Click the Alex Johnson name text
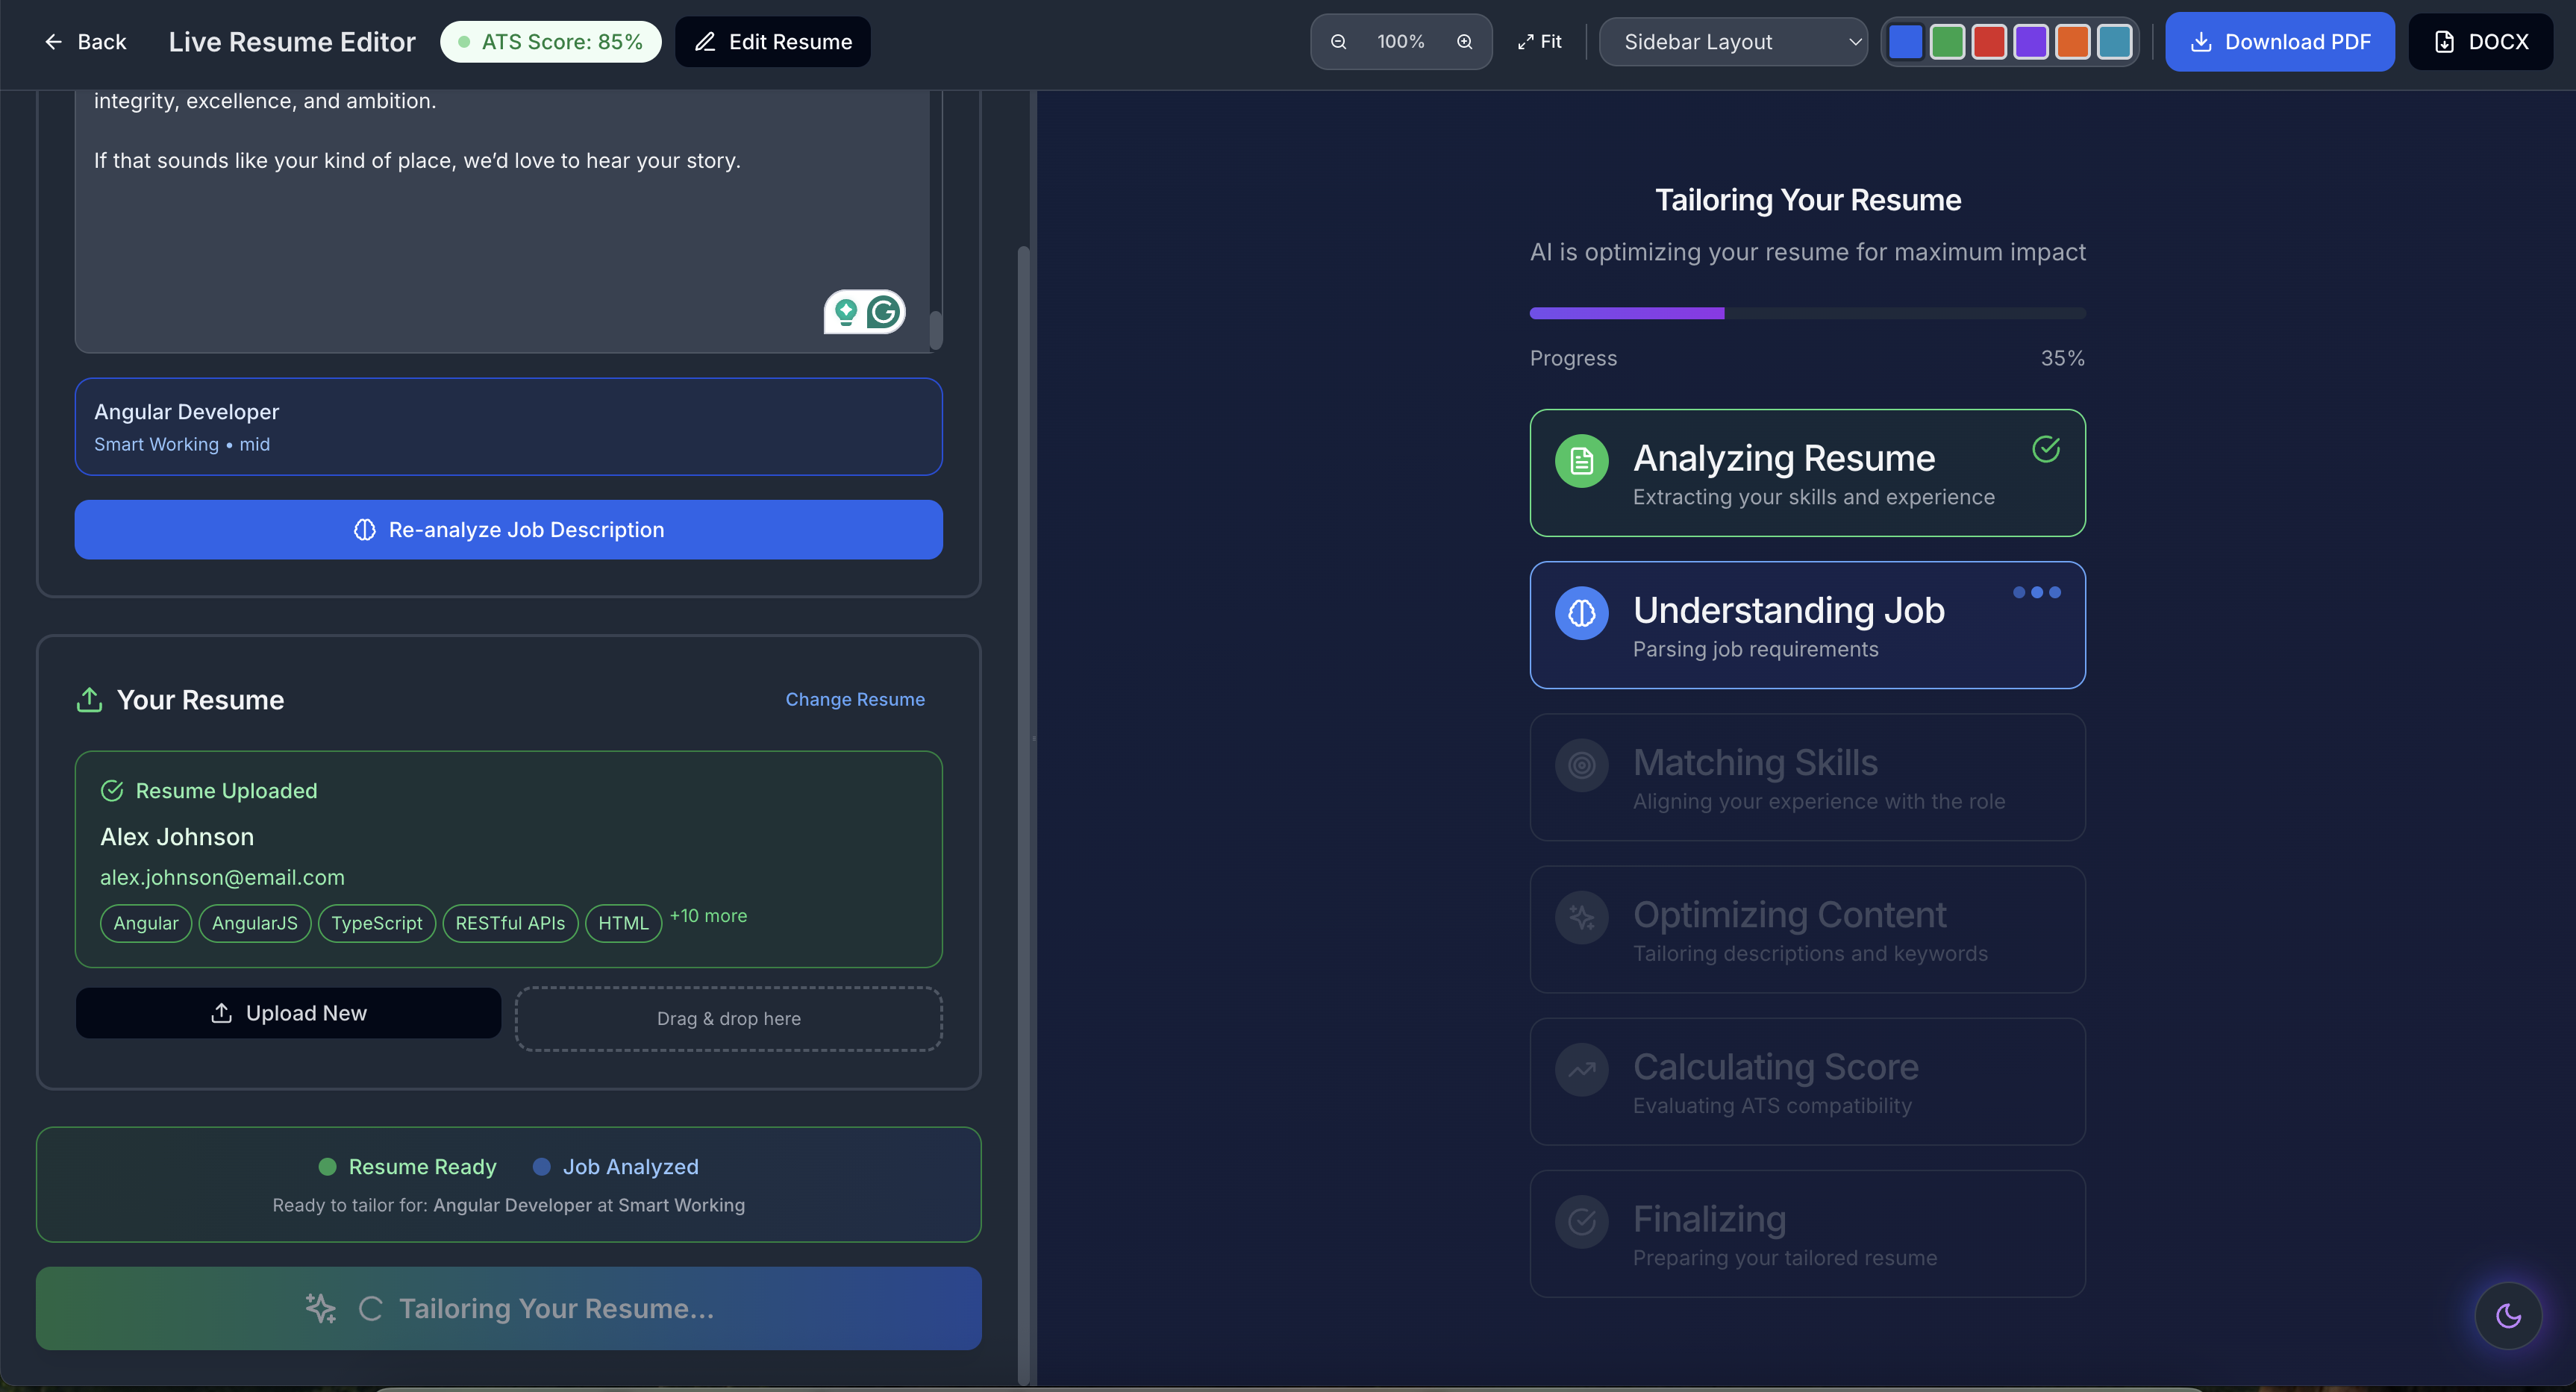 click(177, 837)
